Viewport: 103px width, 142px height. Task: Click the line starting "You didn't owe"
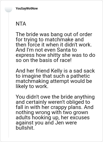(x=55, y=97)
